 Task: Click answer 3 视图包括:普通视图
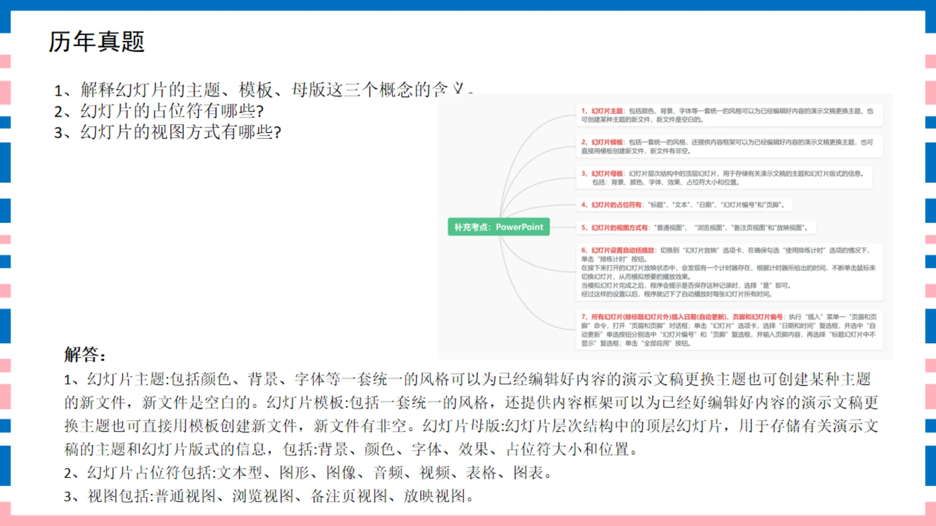coord(269,496)
